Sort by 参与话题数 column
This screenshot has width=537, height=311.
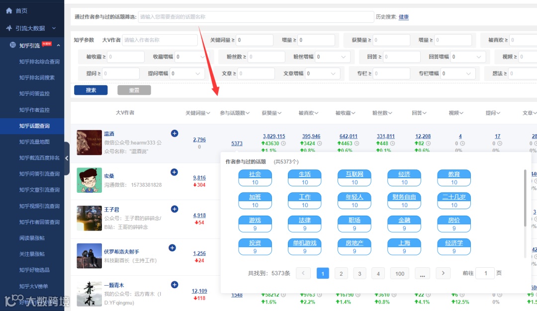235,113
